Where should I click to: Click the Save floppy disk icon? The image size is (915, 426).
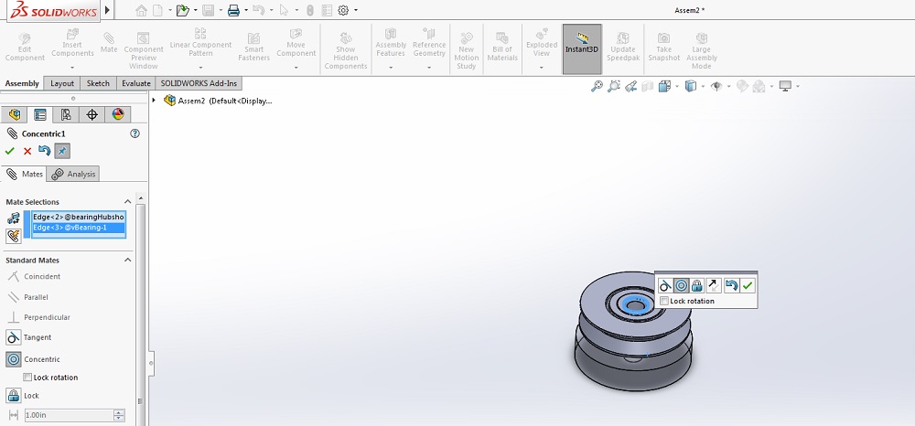pos(208,10)
